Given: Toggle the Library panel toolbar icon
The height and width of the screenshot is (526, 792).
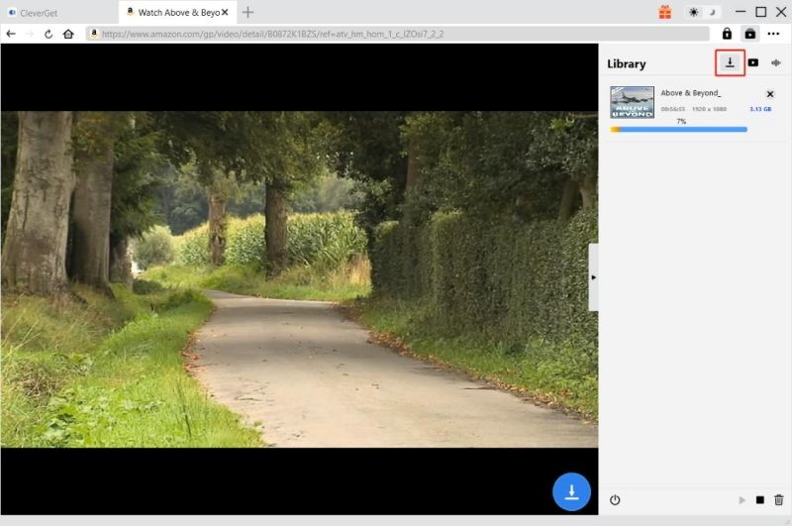Looking at the screenshot, I should [750, 34].
